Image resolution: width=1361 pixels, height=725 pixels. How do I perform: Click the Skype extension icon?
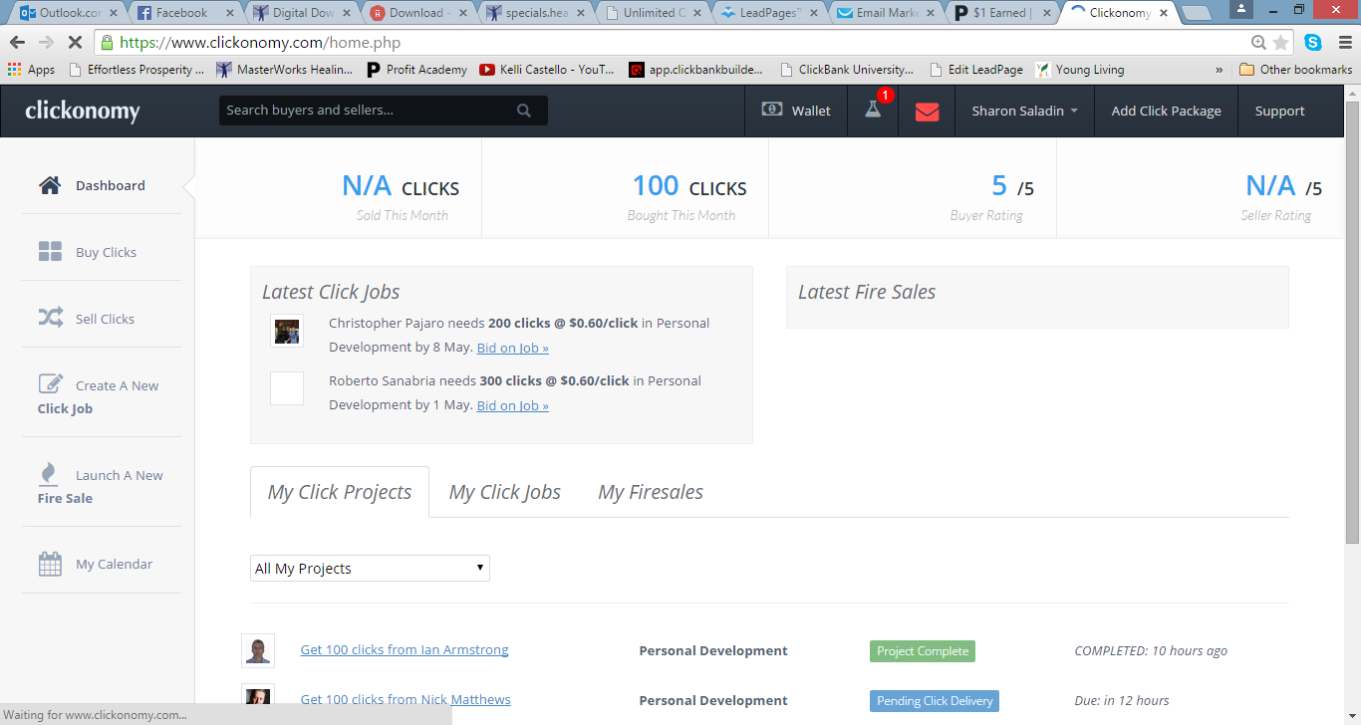[1313, 43]
